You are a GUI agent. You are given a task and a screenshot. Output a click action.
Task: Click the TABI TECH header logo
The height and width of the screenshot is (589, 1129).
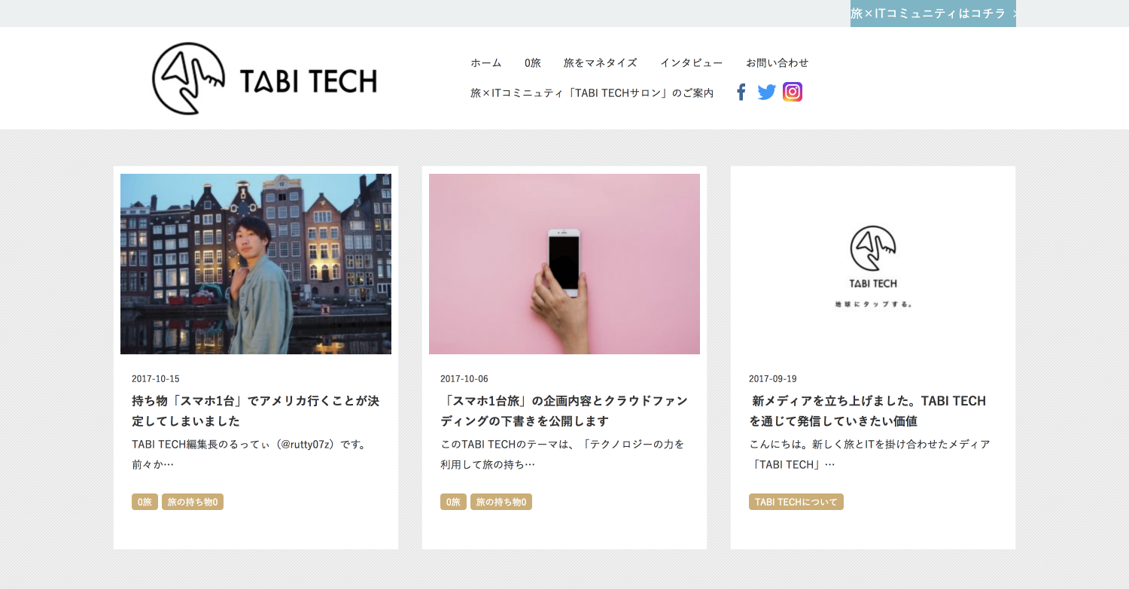264,79
